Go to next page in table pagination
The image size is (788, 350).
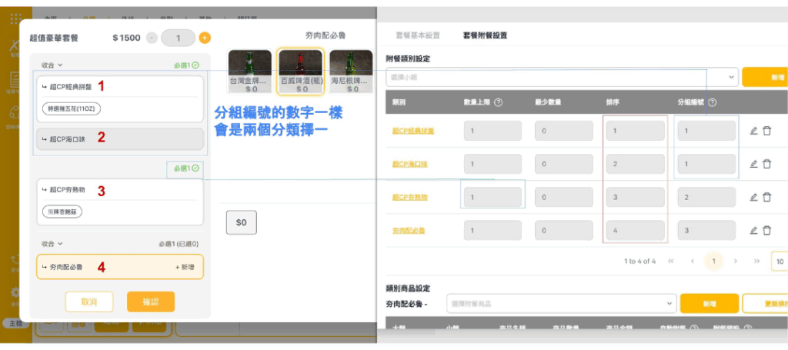[x=736, y=262]
